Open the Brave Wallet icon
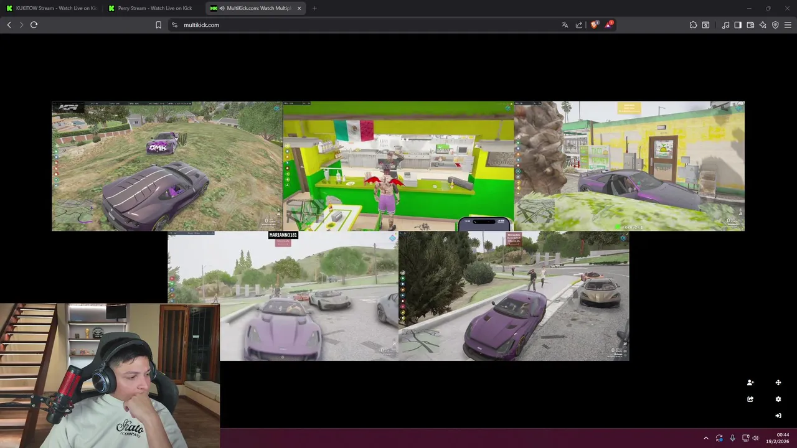Image resolution: width=797 pixels, height=448 pixels. (750, 25)
